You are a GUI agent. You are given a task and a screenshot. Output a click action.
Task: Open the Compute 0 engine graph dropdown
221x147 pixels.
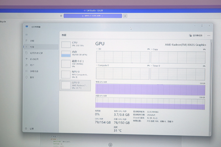[x=102, y=65]
